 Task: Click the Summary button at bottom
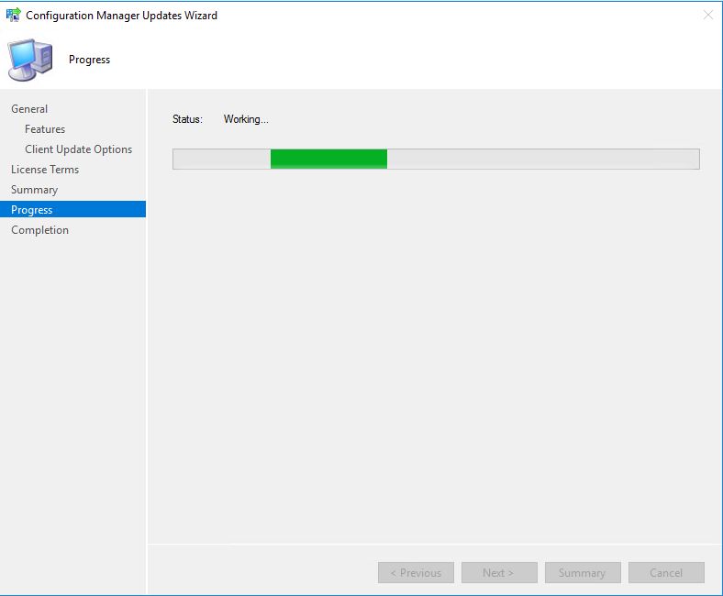tap(583, 572)
